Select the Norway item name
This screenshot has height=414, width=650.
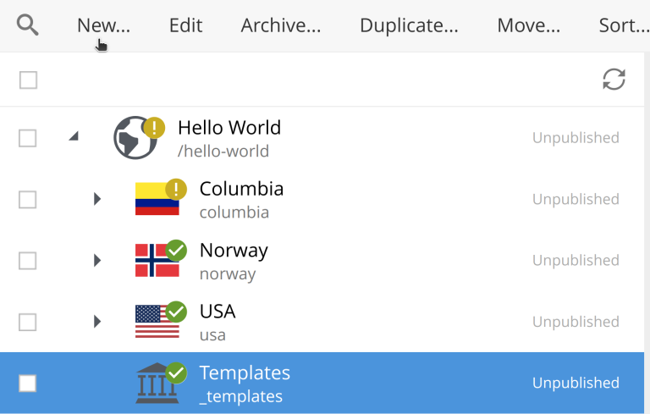(234, 251)
